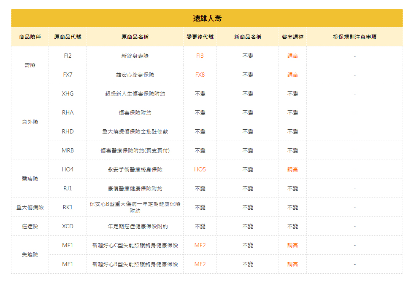Click product code RHD

(68, 131)
